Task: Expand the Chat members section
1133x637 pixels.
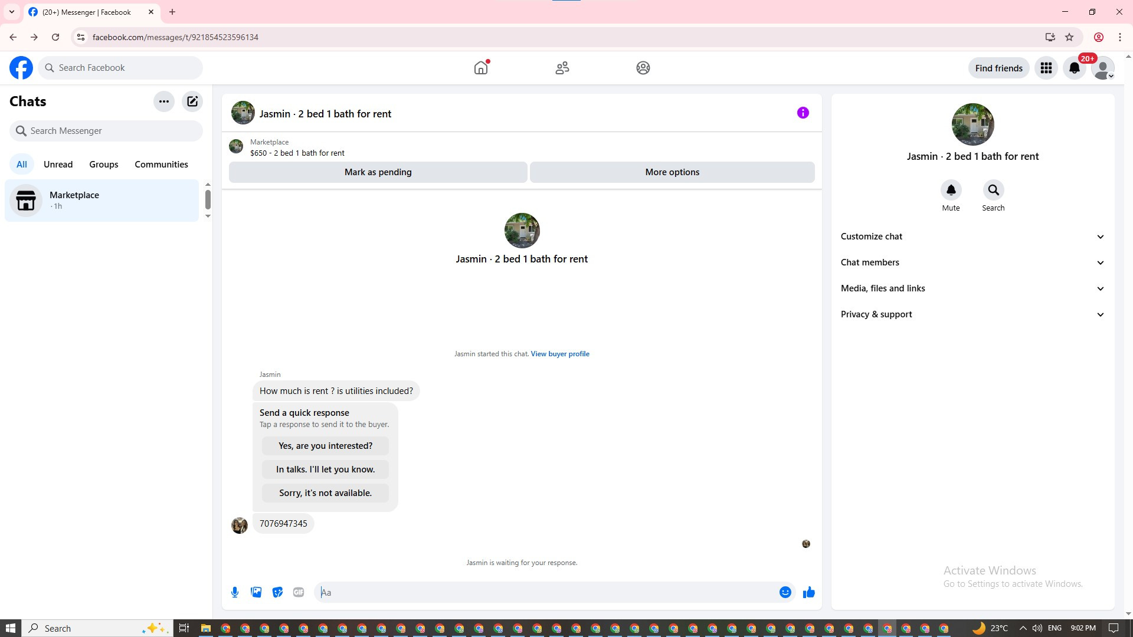Action: [972, 262]
